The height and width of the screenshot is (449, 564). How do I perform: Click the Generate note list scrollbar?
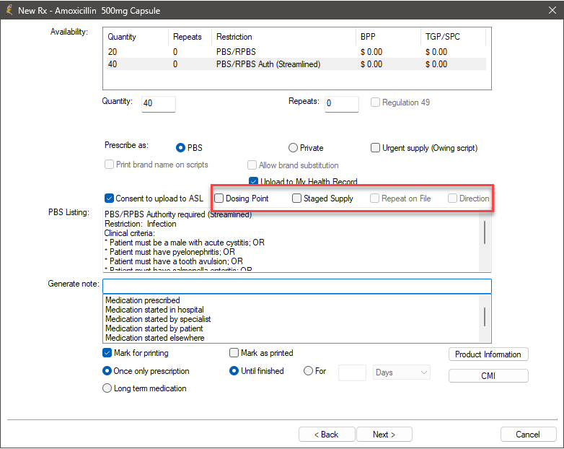click(x=485, y=318)
